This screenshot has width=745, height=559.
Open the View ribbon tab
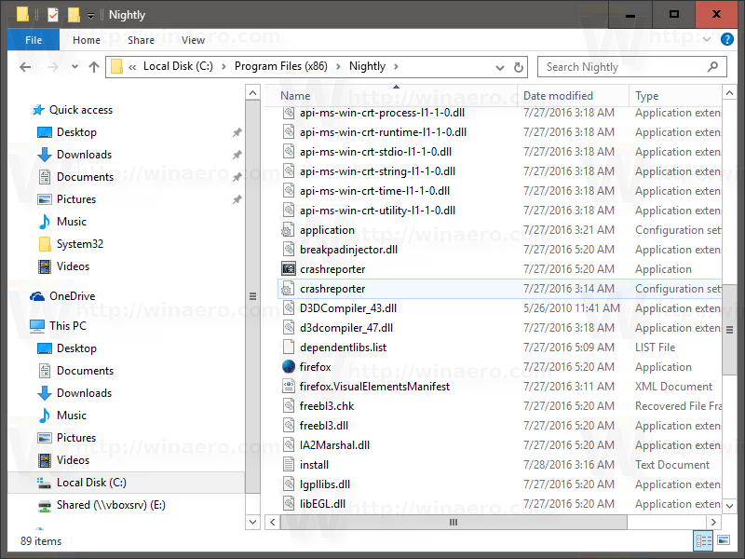point(193,40)
